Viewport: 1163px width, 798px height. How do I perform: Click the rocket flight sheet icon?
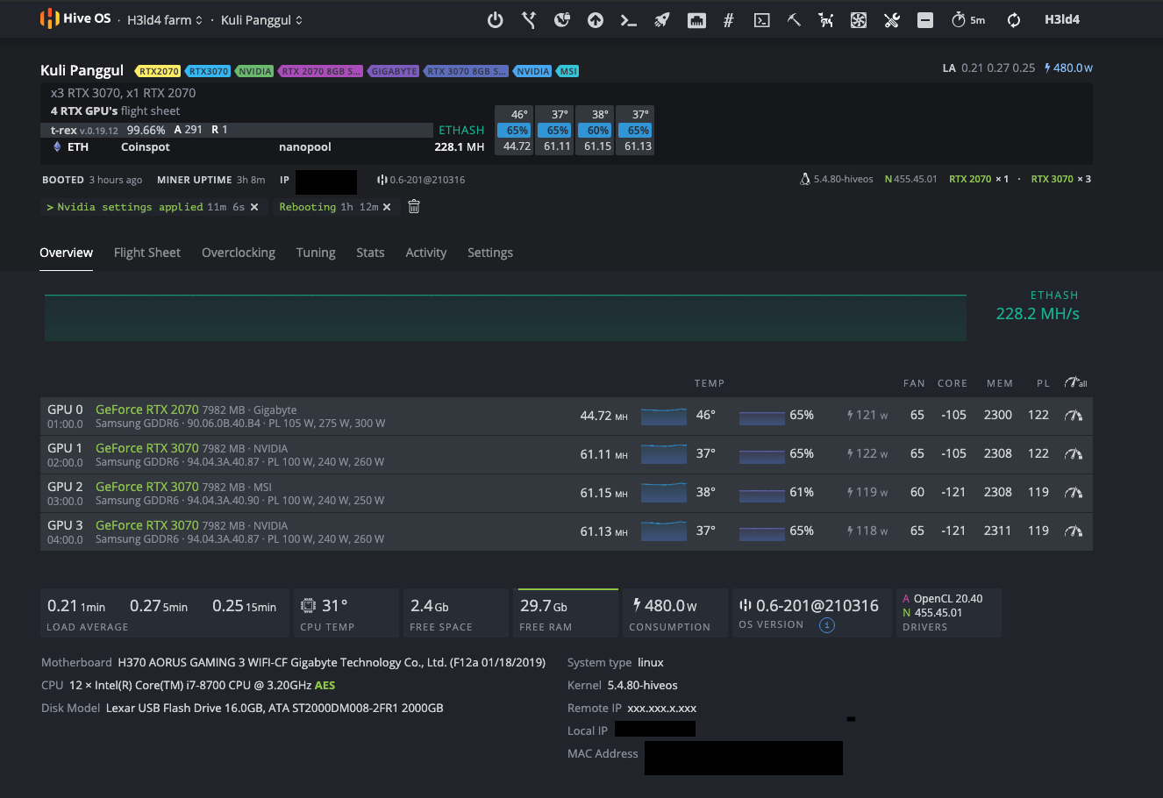(x=662, y=20)
